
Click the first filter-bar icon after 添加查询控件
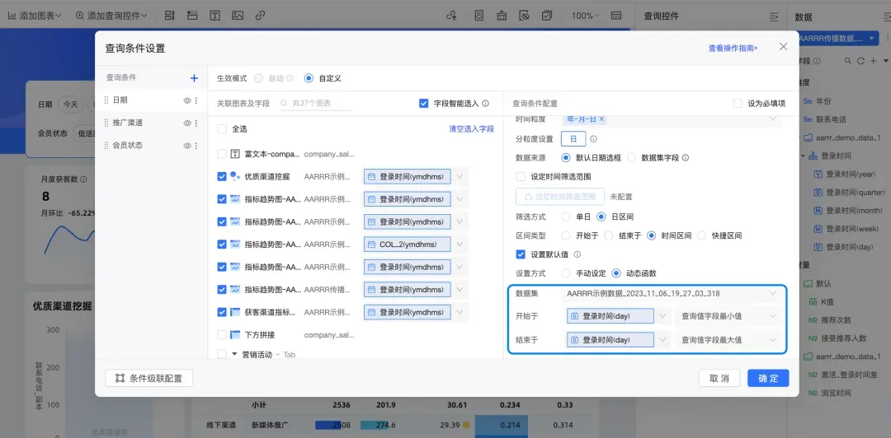pos(169,16)
